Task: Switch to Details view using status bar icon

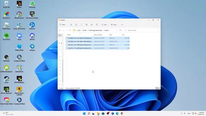Action: [157, 88]
